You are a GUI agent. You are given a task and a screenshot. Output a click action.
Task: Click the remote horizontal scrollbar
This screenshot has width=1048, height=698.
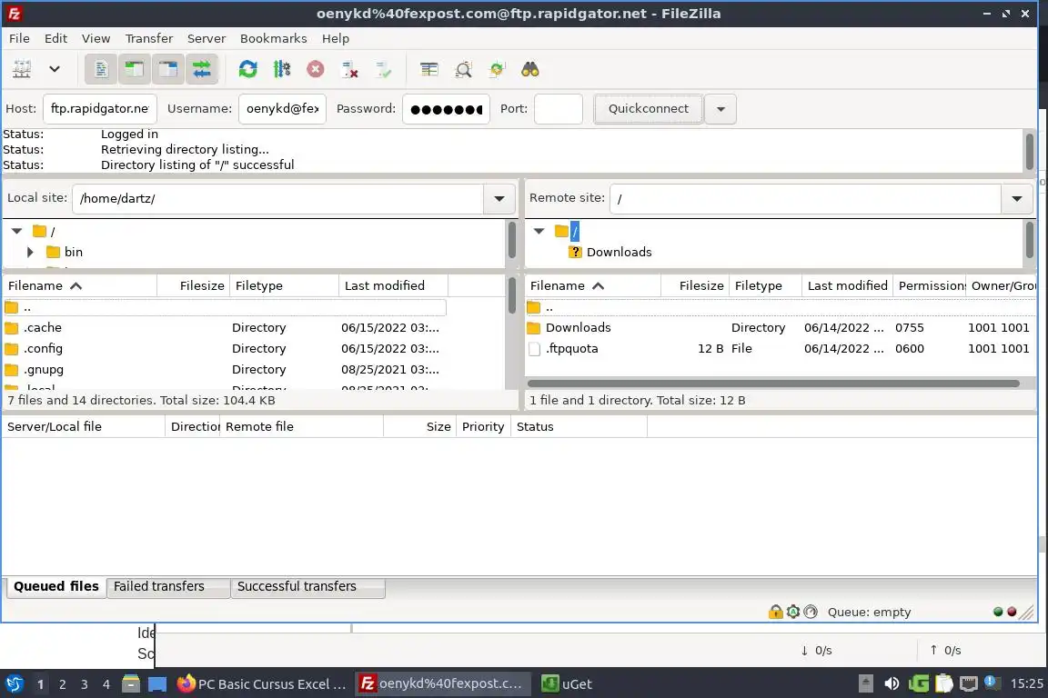(x=773, y=384)
